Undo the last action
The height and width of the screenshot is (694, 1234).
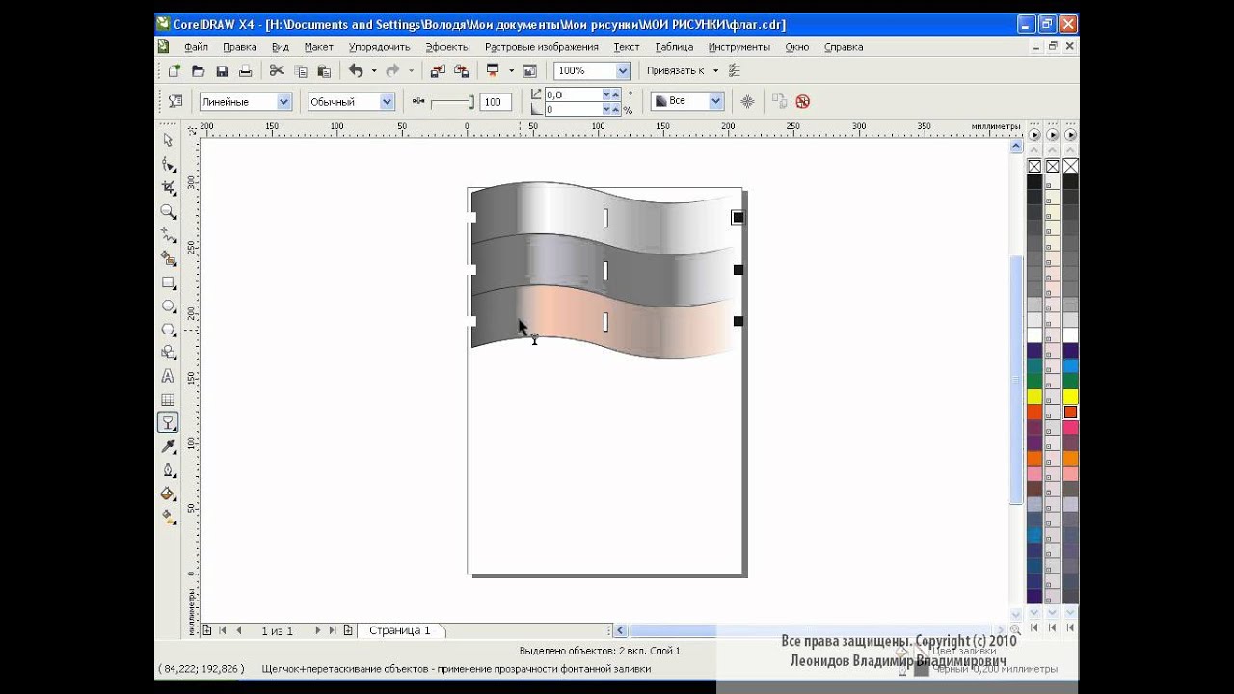click(356, 71)
